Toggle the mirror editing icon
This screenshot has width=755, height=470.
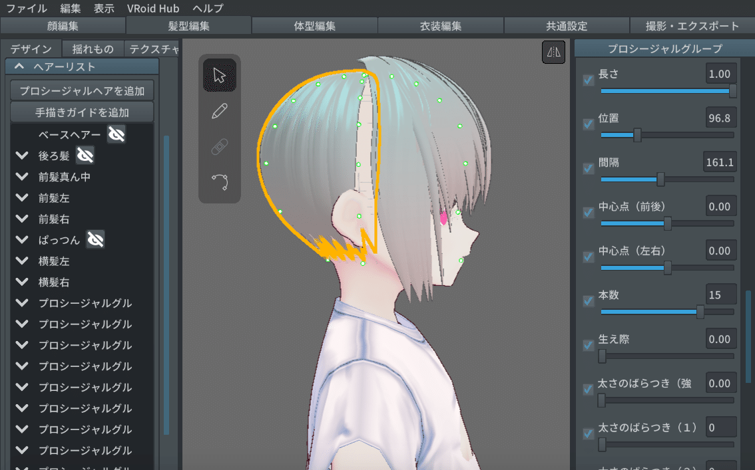tap(554, 52)
